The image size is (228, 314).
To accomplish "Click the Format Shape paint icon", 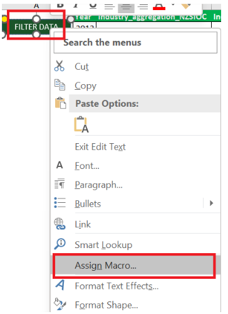I will tap(60, 304).
